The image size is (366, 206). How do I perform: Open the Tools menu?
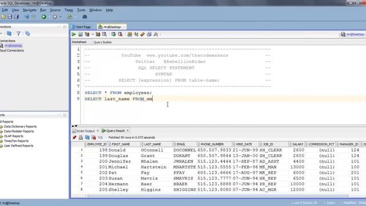[x=81, y=10]
